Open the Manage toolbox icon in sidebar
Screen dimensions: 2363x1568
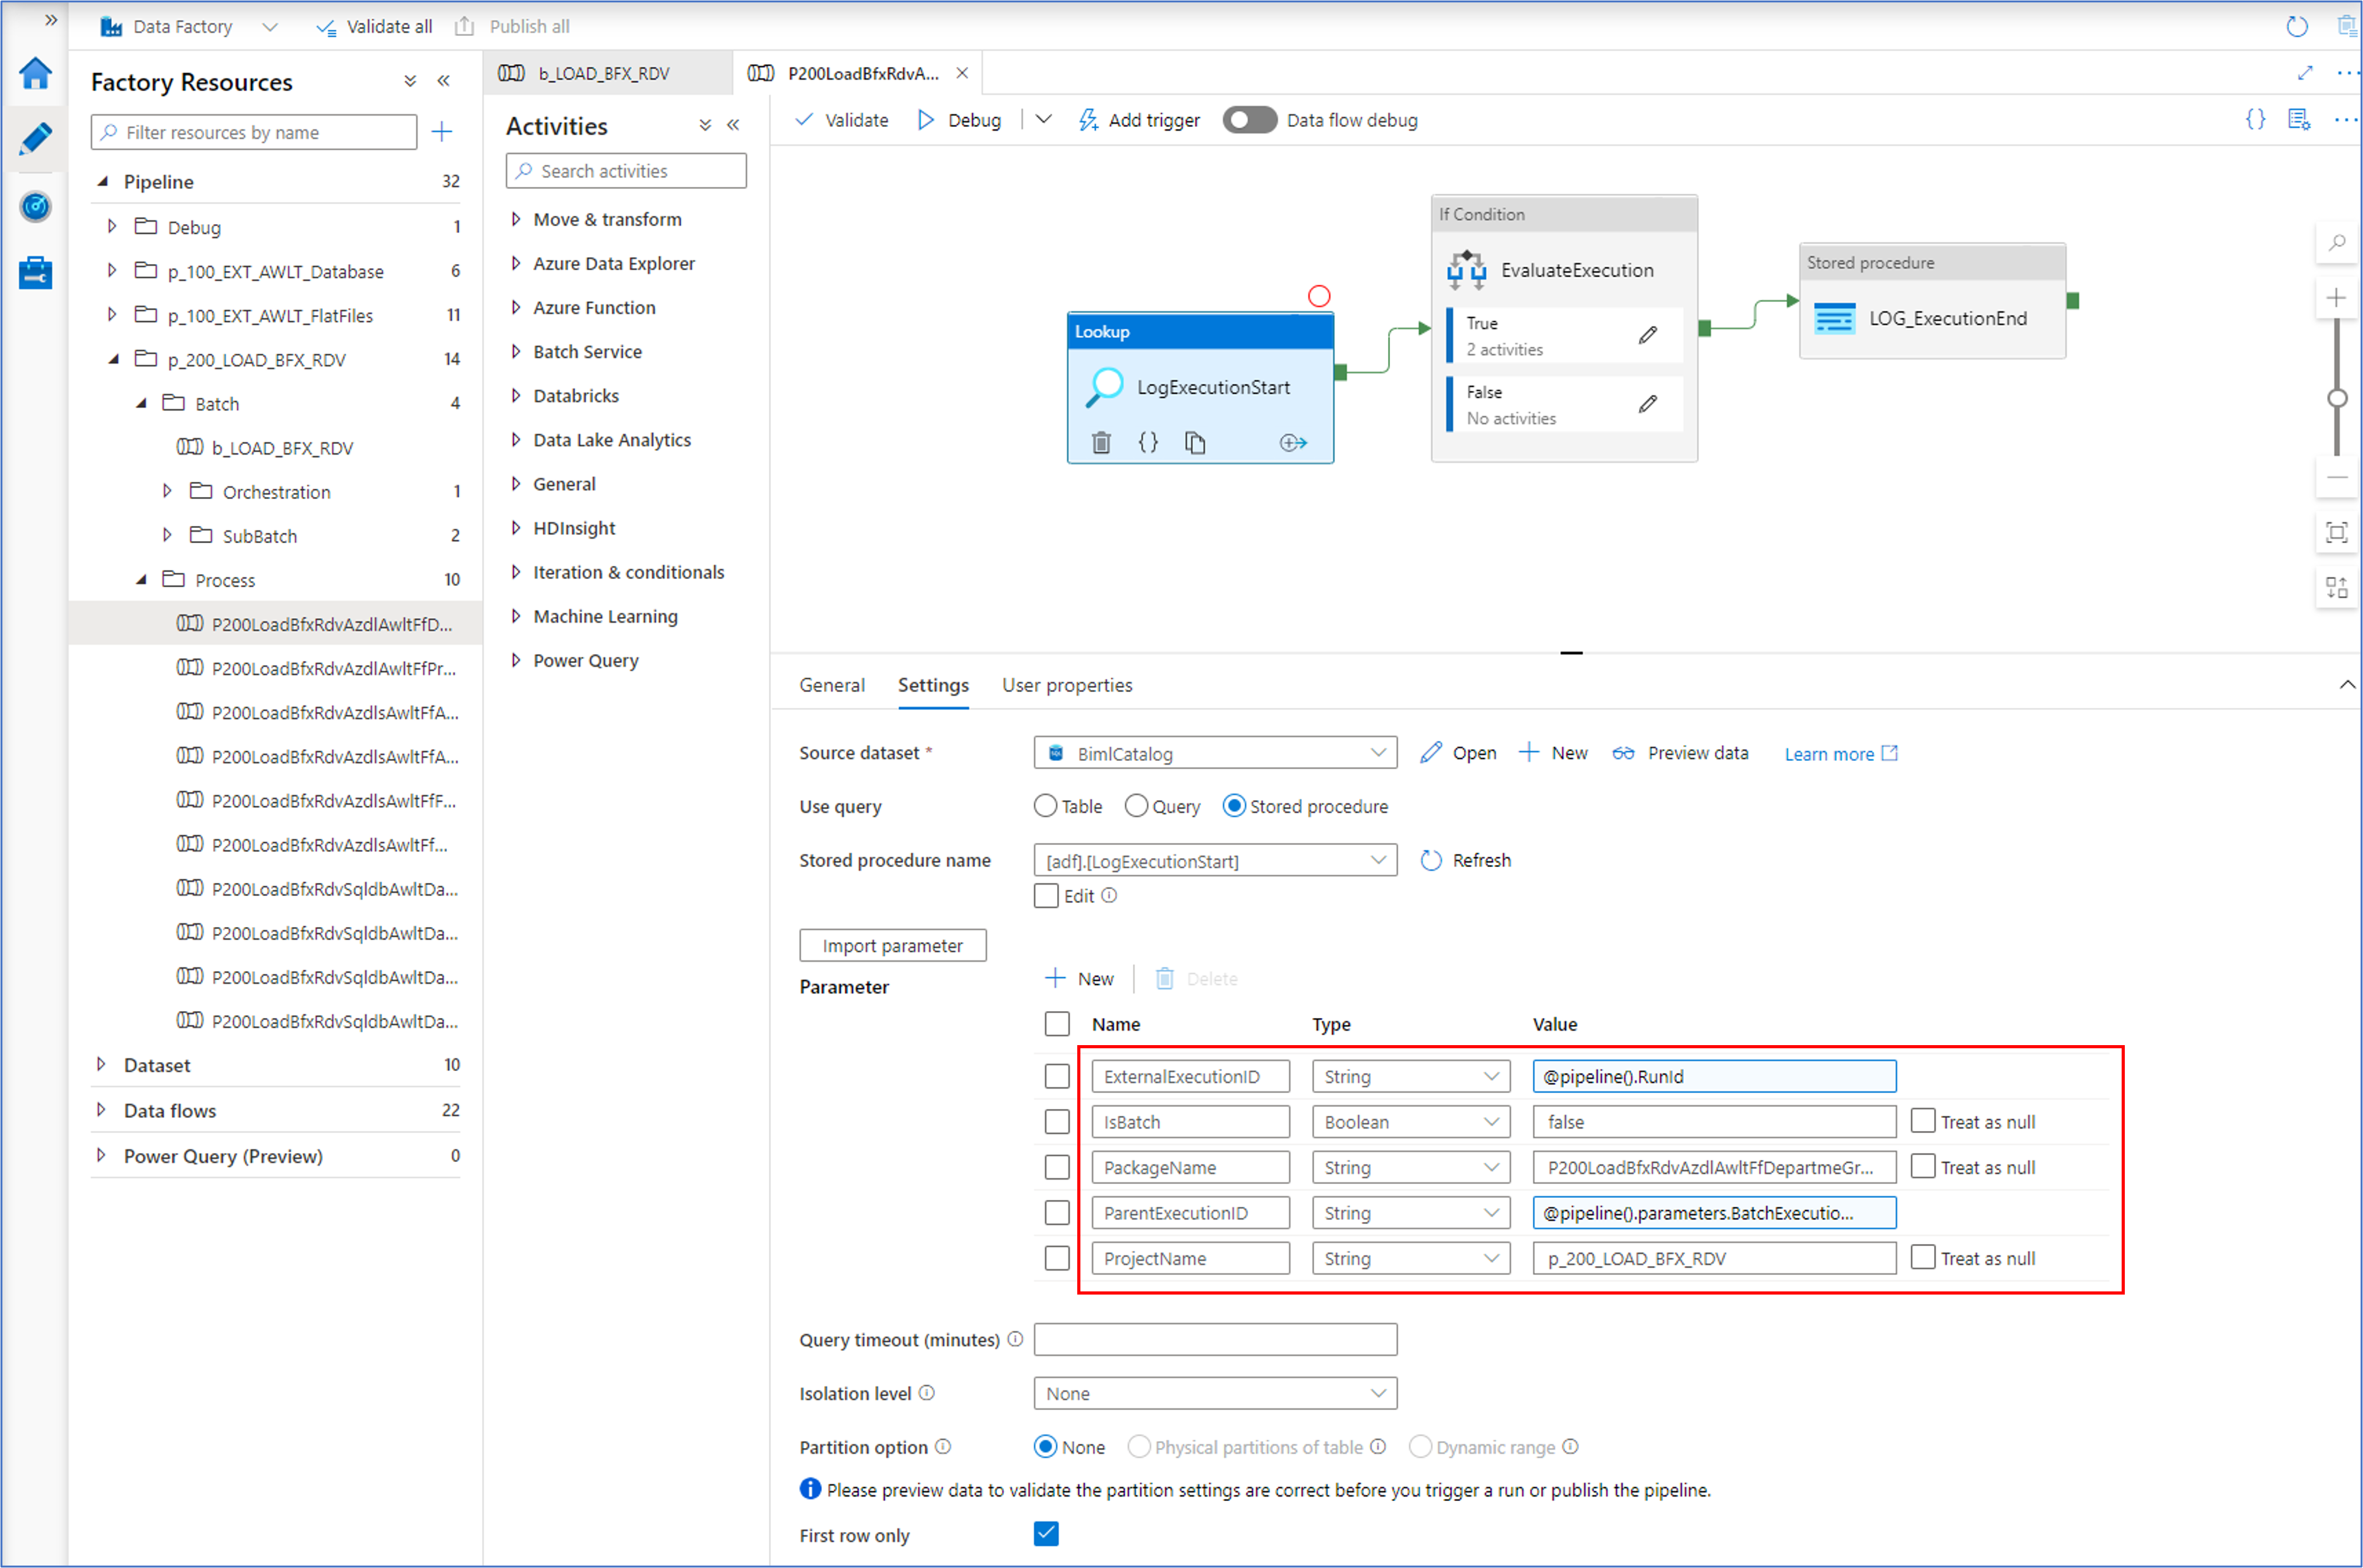36,272
